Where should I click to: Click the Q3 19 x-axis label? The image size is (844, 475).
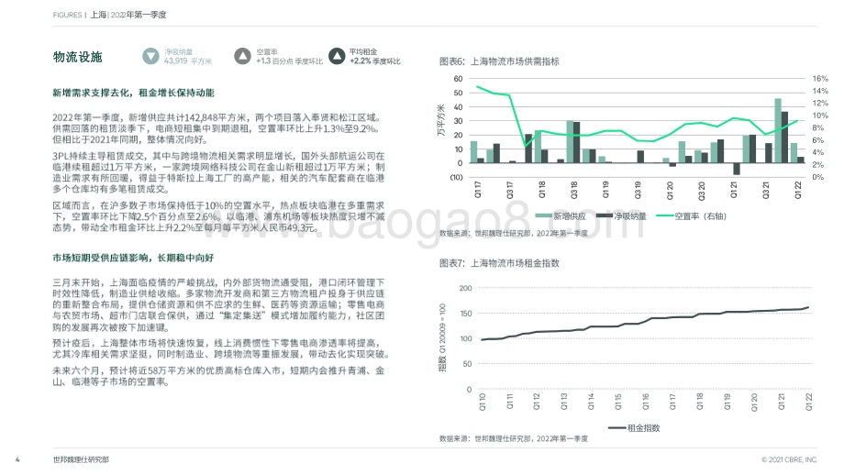[638, 190]
